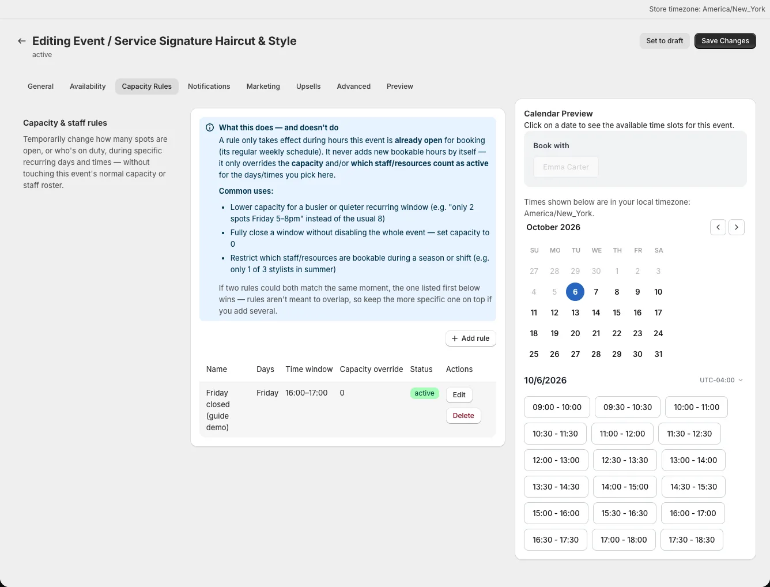This screenshot has height=587, width=770.
Task: Open the Marketing tab
Action: 263,86
